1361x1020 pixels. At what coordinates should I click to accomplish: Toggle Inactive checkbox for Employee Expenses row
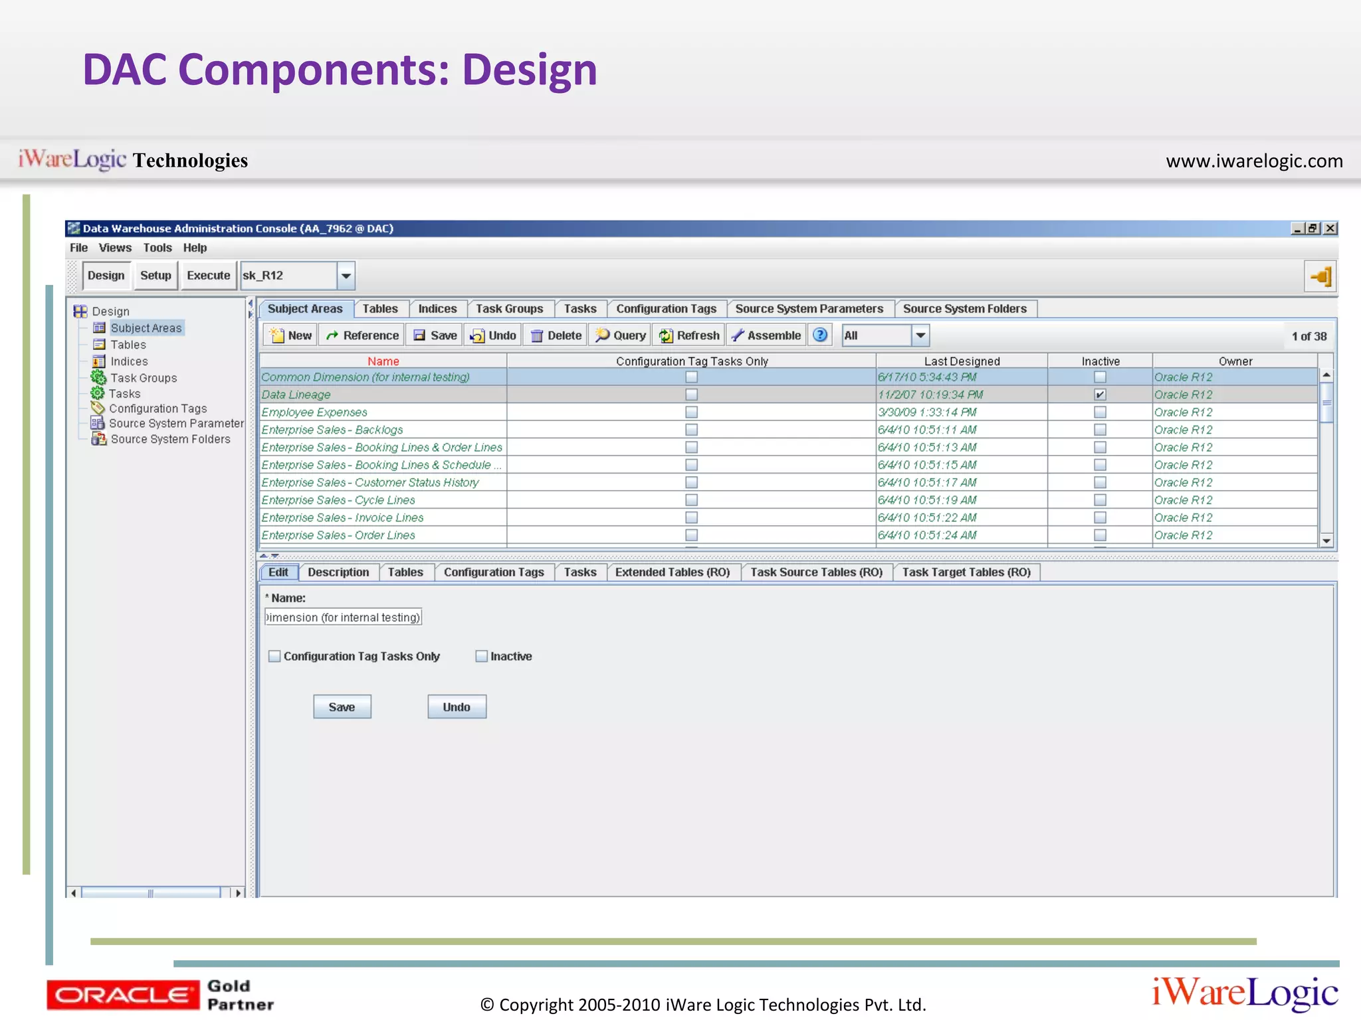1100,412
